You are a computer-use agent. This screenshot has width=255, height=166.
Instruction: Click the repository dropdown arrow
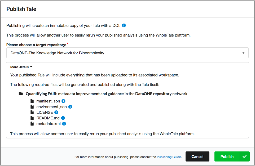(243, 53)
